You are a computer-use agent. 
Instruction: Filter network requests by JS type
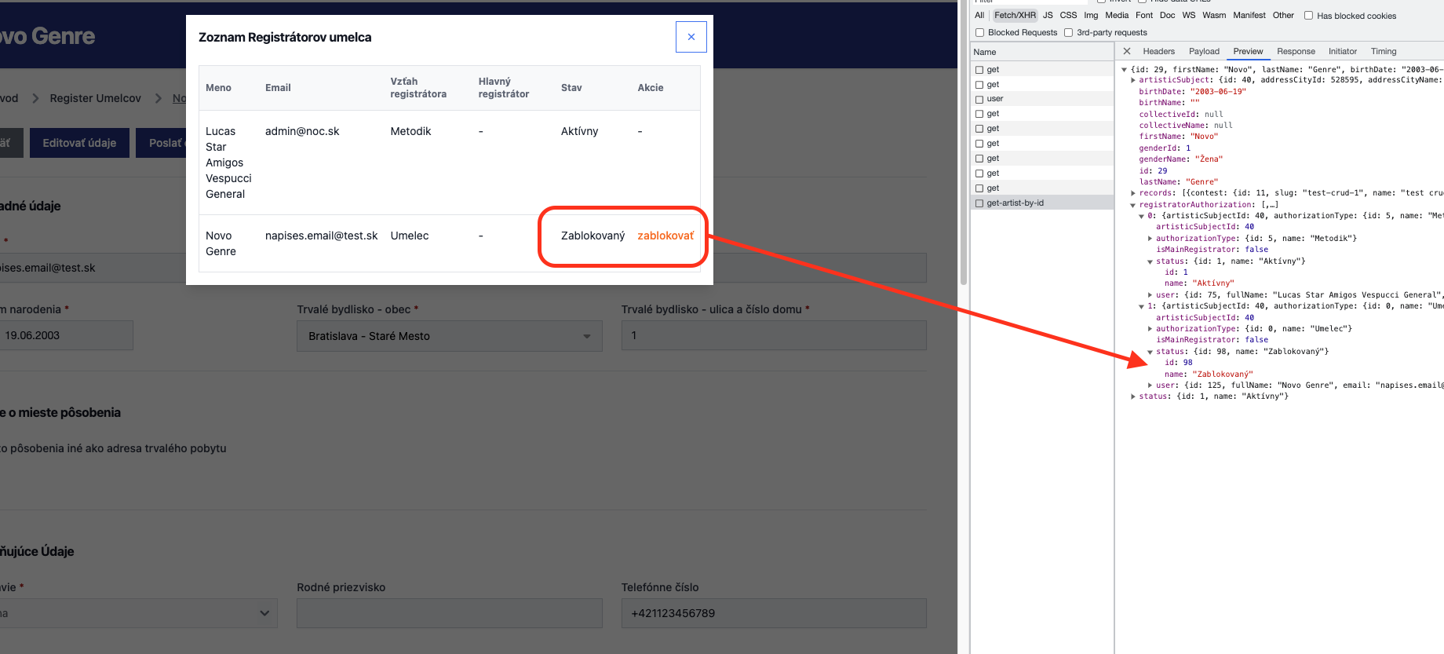1047,16
